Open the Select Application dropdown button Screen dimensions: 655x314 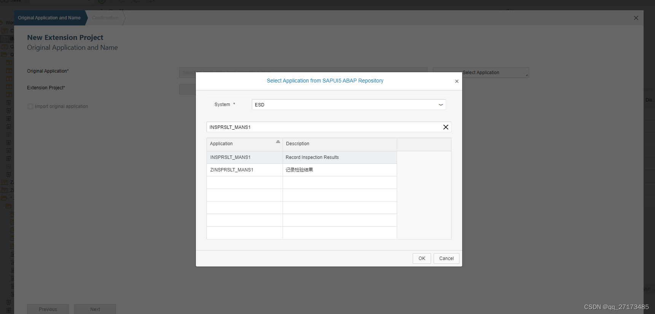tap(481, 73)
